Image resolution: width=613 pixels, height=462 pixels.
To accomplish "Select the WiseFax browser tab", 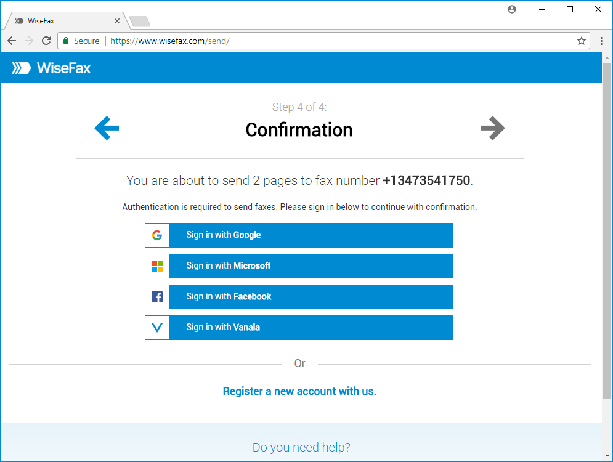I will [67, 21].
